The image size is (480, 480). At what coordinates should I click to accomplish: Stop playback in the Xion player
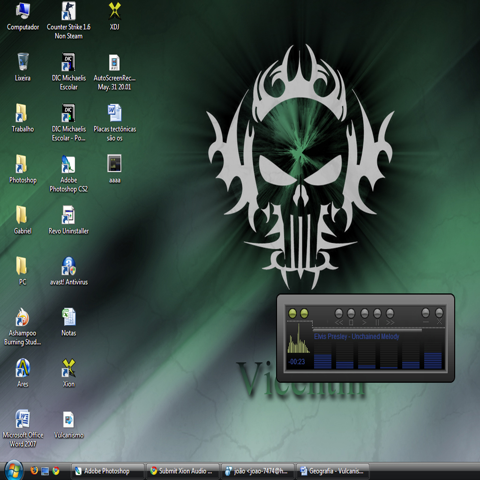[x=351, y=314]
